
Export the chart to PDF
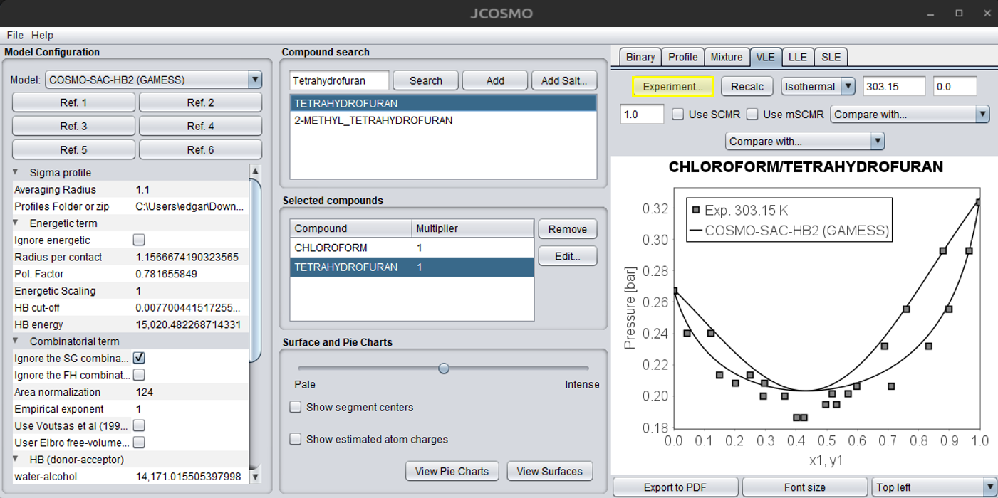(674, 487)
